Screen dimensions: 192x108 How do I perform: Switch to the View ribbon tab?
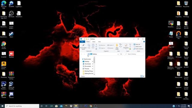(x=99, y=42)
